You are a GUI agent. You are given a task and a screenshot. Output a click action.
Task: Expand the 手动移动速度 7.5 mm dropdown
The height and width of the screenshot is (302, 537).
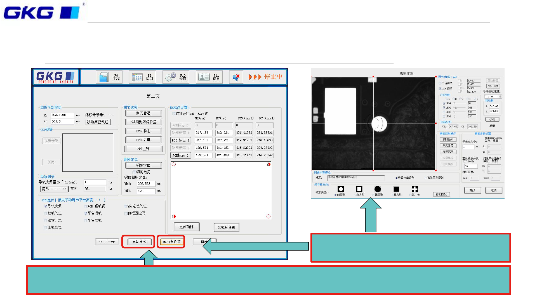[500, 97]
